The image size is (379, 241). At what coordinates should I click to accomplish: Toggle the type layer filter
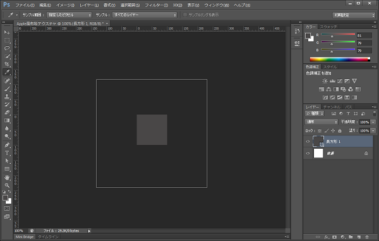pos(348,113)
